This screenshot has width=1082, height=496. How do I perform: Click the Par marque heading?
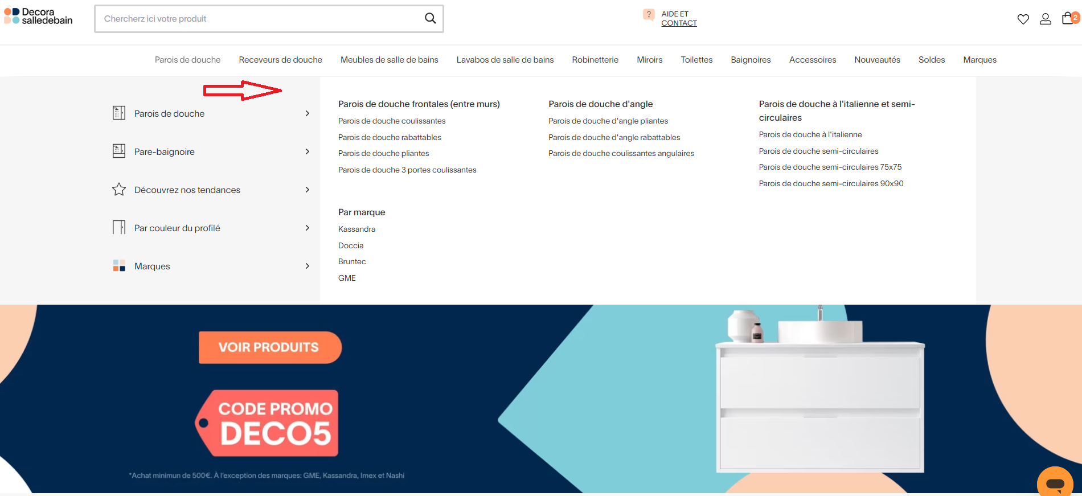(x=362, y=212)
